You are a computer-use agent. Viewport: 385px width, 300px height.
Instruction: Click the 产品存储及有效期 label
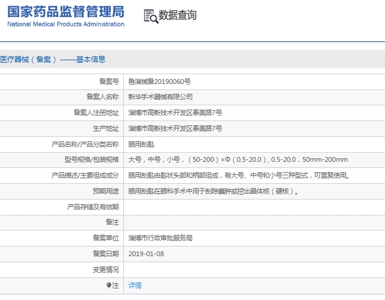[x=93, y=207]
